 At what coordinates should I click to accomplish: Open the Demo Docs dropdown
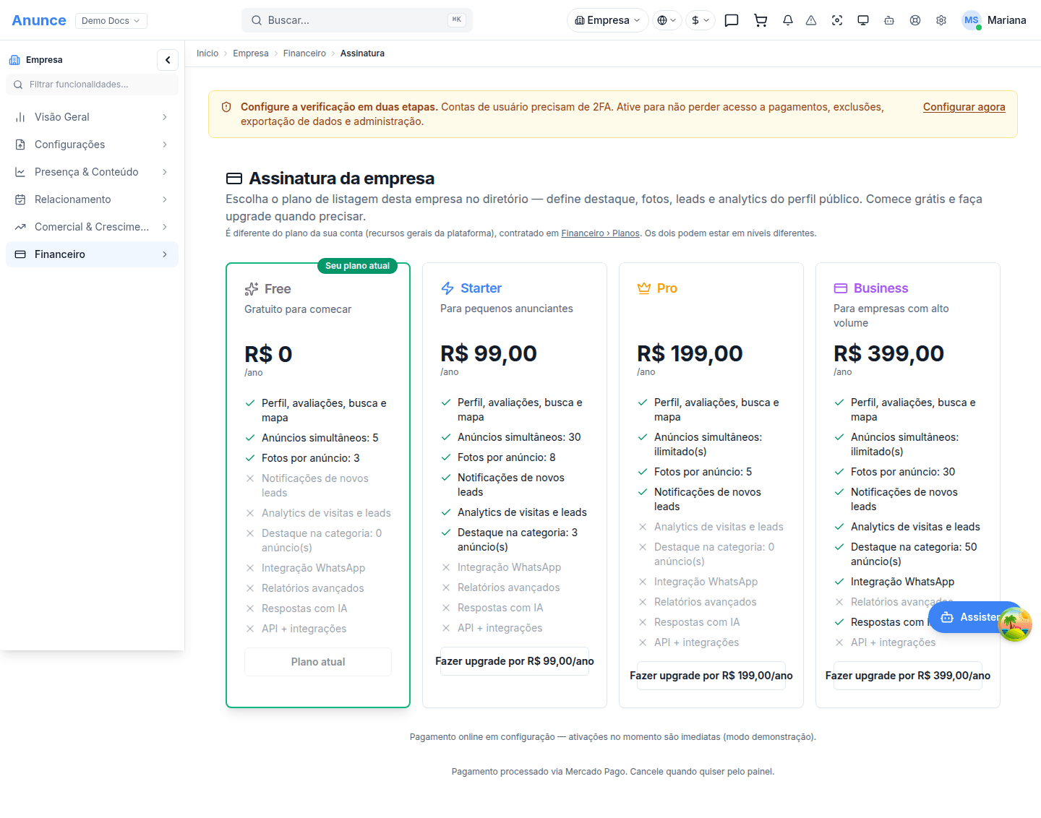(x=111, y=20)
